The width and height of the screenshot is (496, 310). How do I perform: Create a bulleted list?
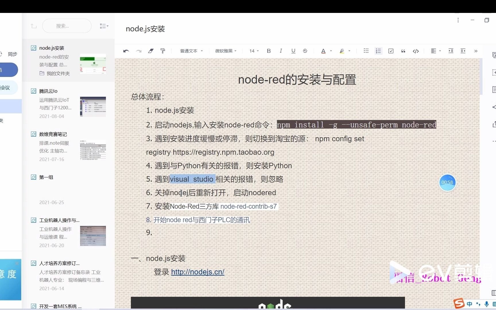[x=366, y=51]
